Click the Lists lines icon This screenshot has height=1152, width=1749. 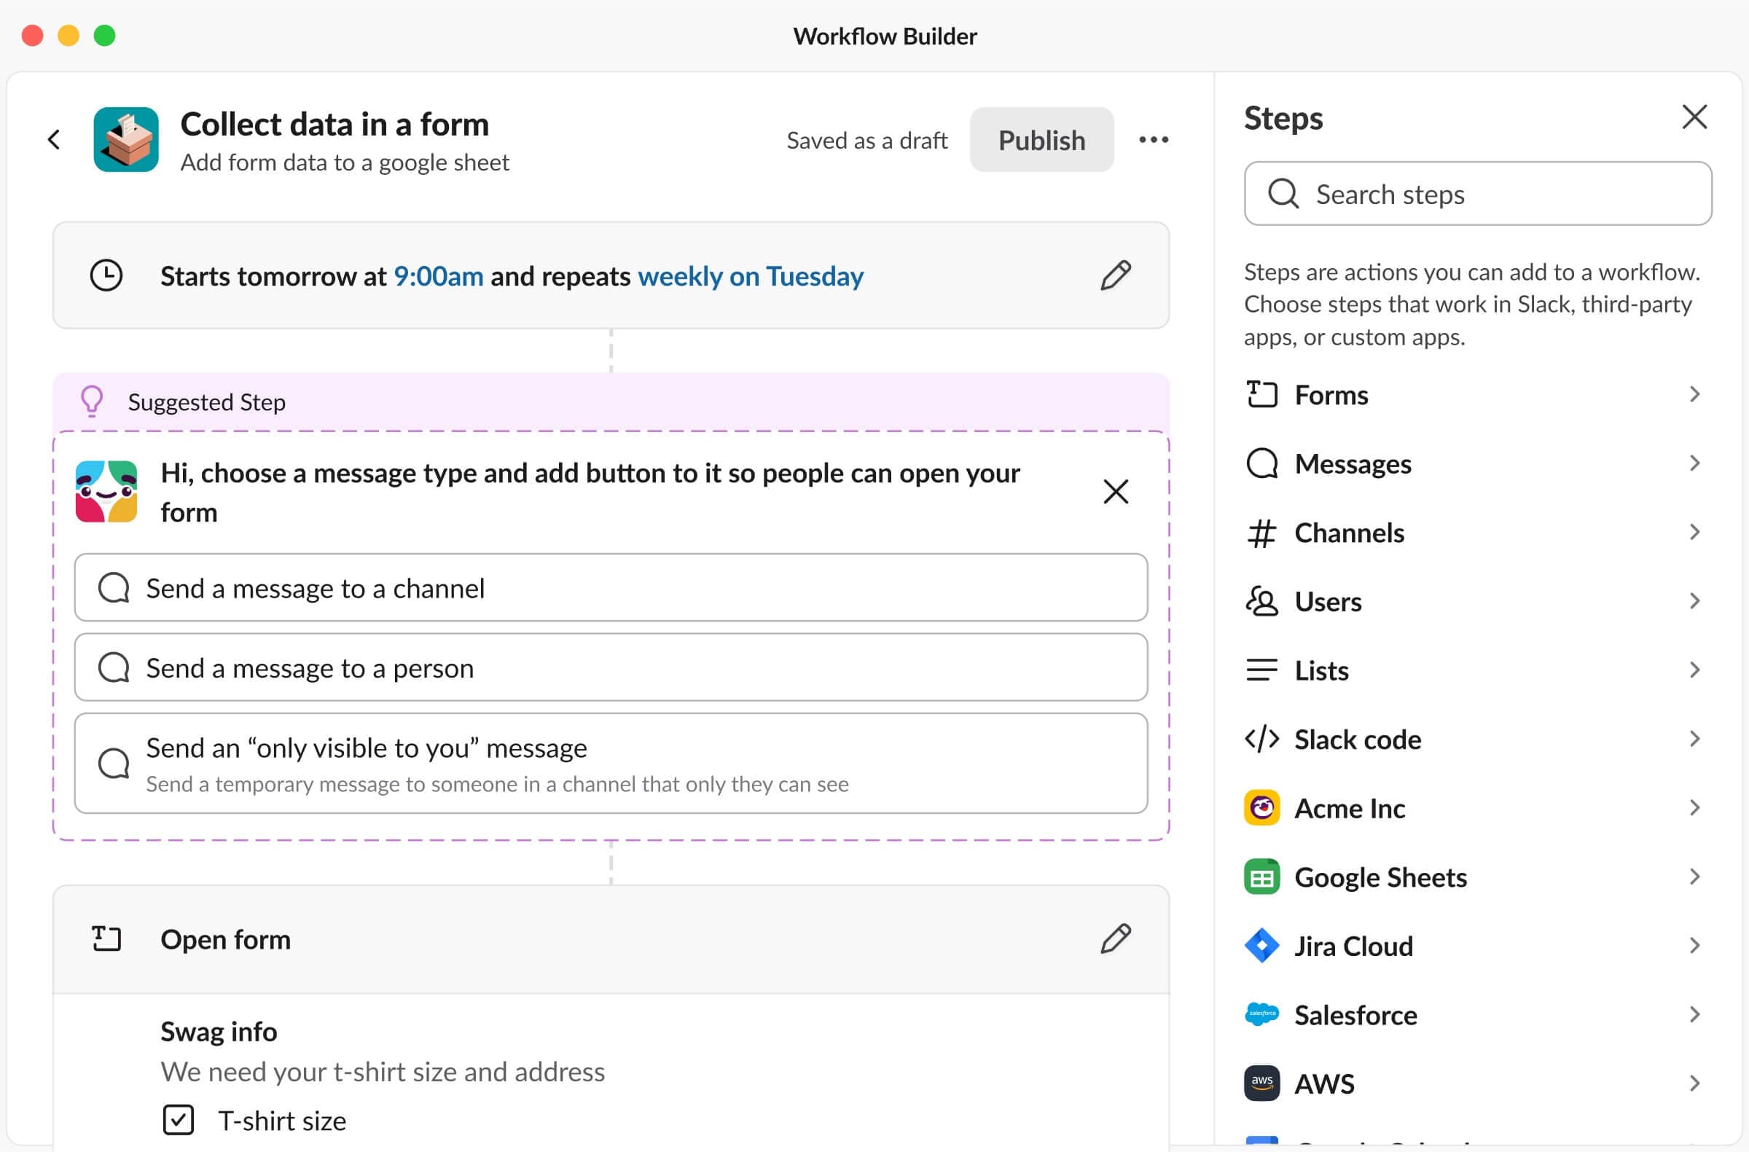[x=1261, y=670]
